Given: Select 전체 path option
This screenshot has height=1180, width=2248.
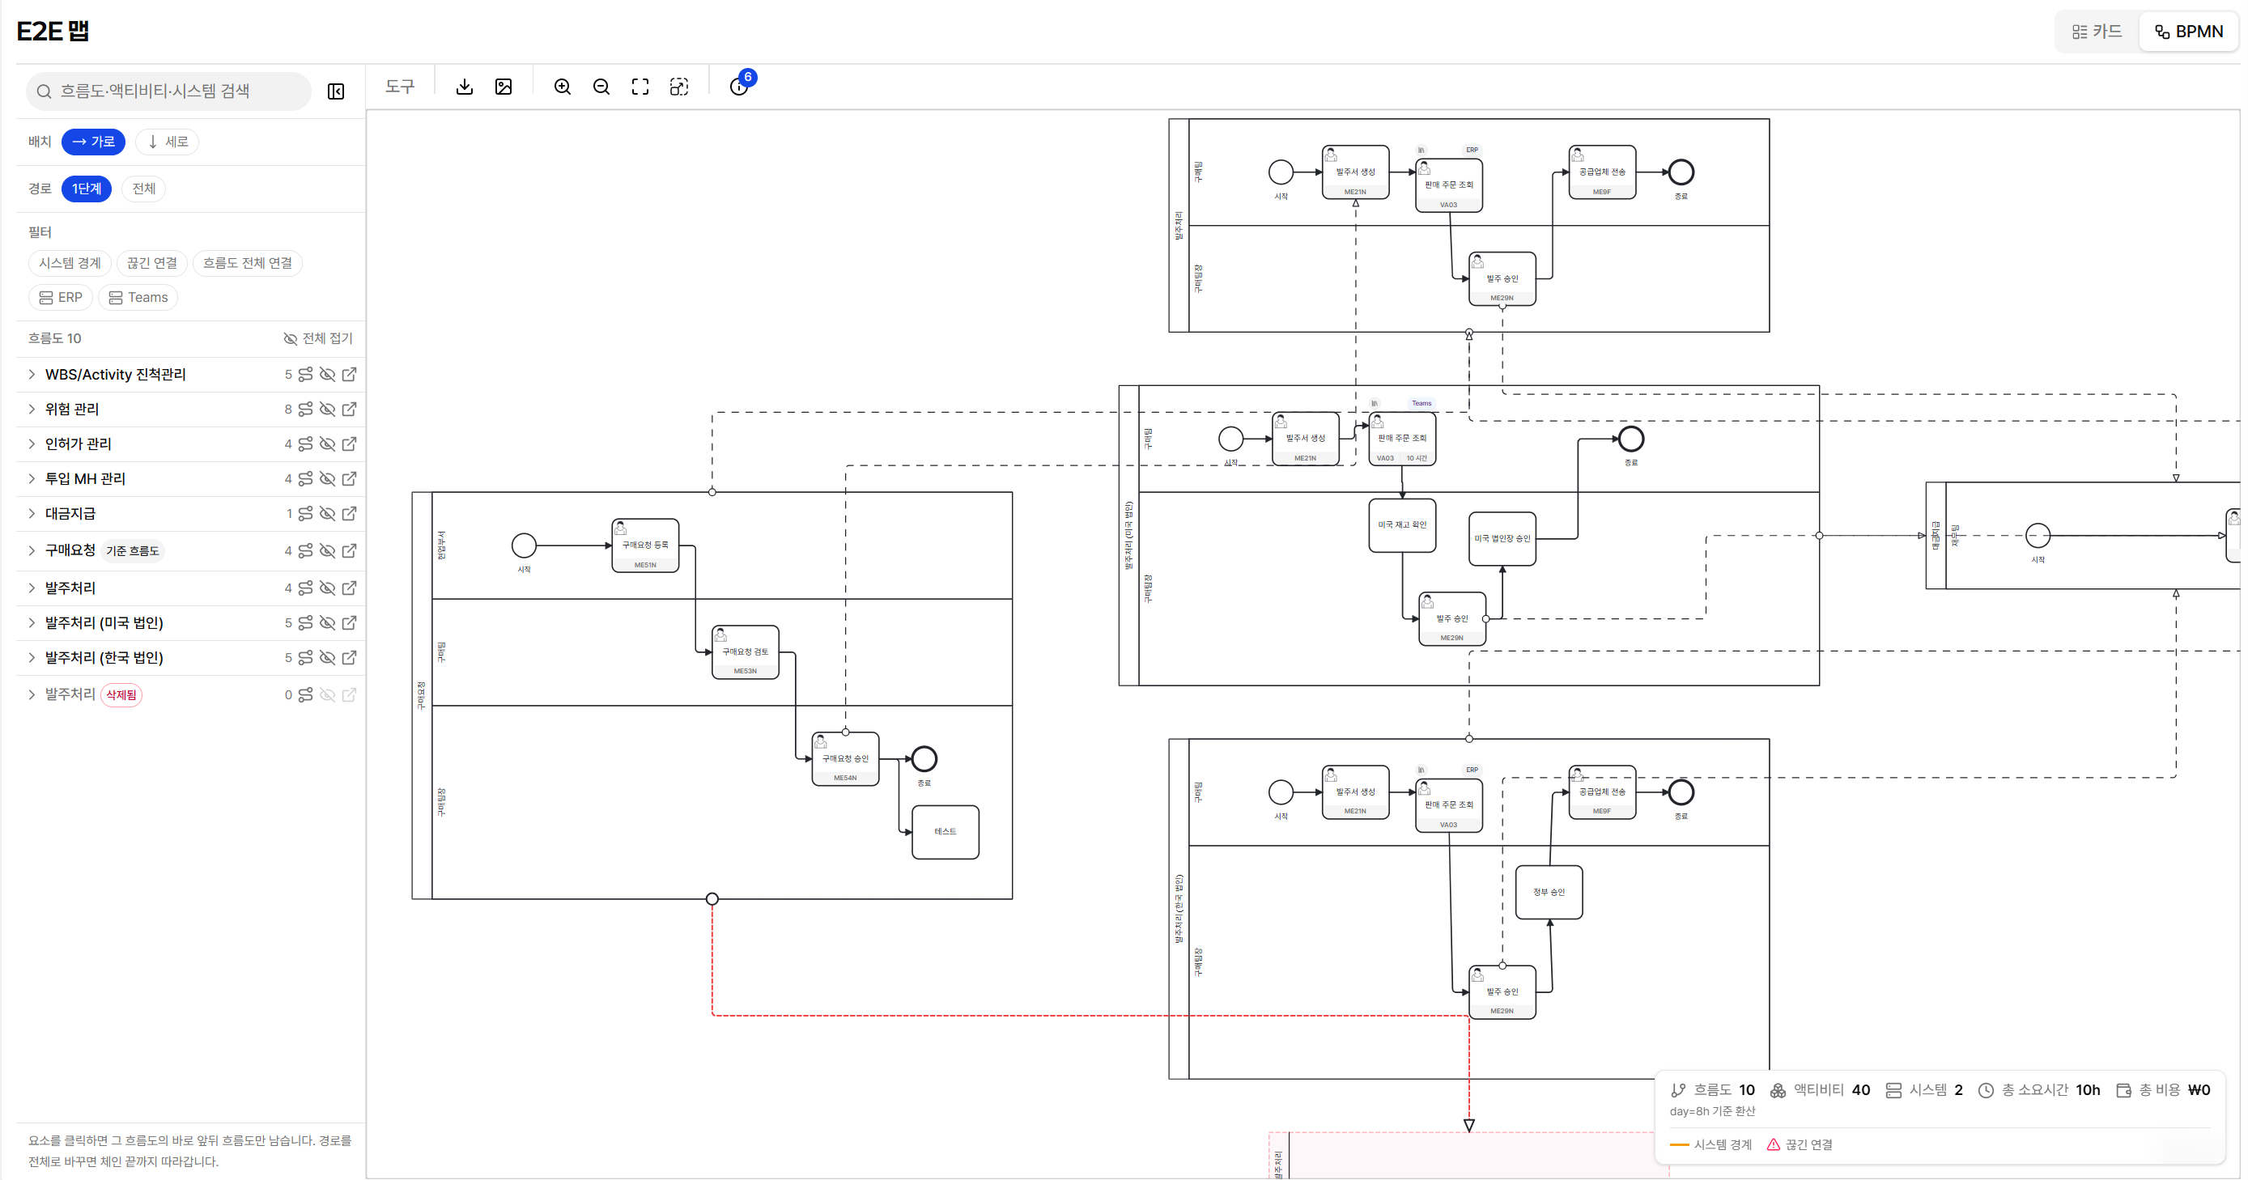Looking at the screenshot, I should click(x=144, y=189).
